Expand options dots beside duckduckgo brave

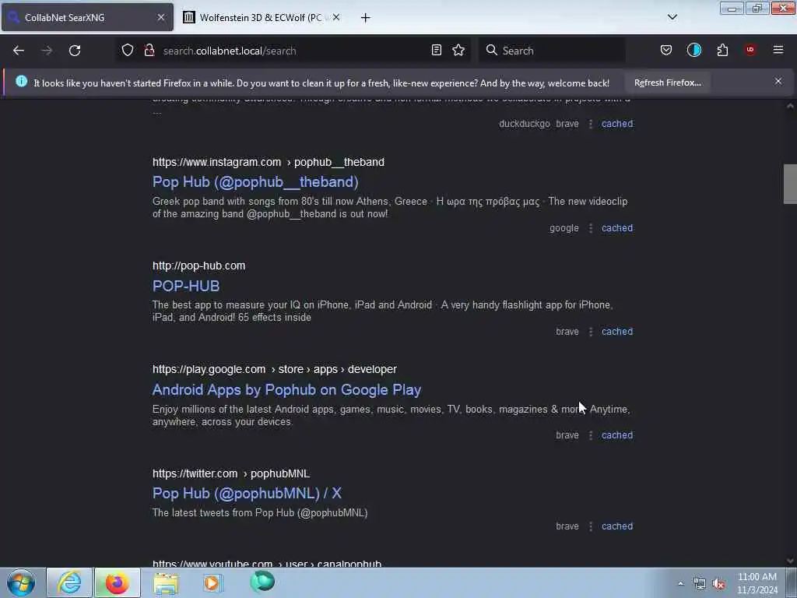click(590, 124)
